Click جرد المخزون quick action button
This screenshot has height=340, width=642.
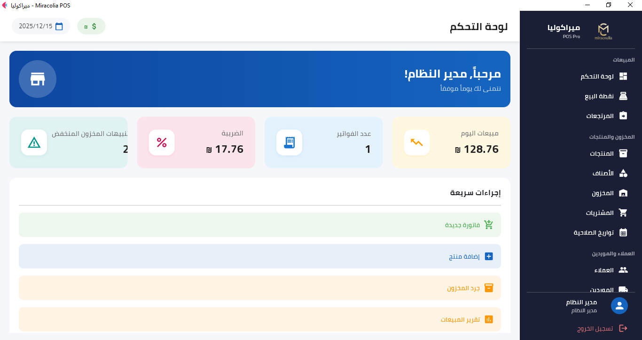point(260,288)
